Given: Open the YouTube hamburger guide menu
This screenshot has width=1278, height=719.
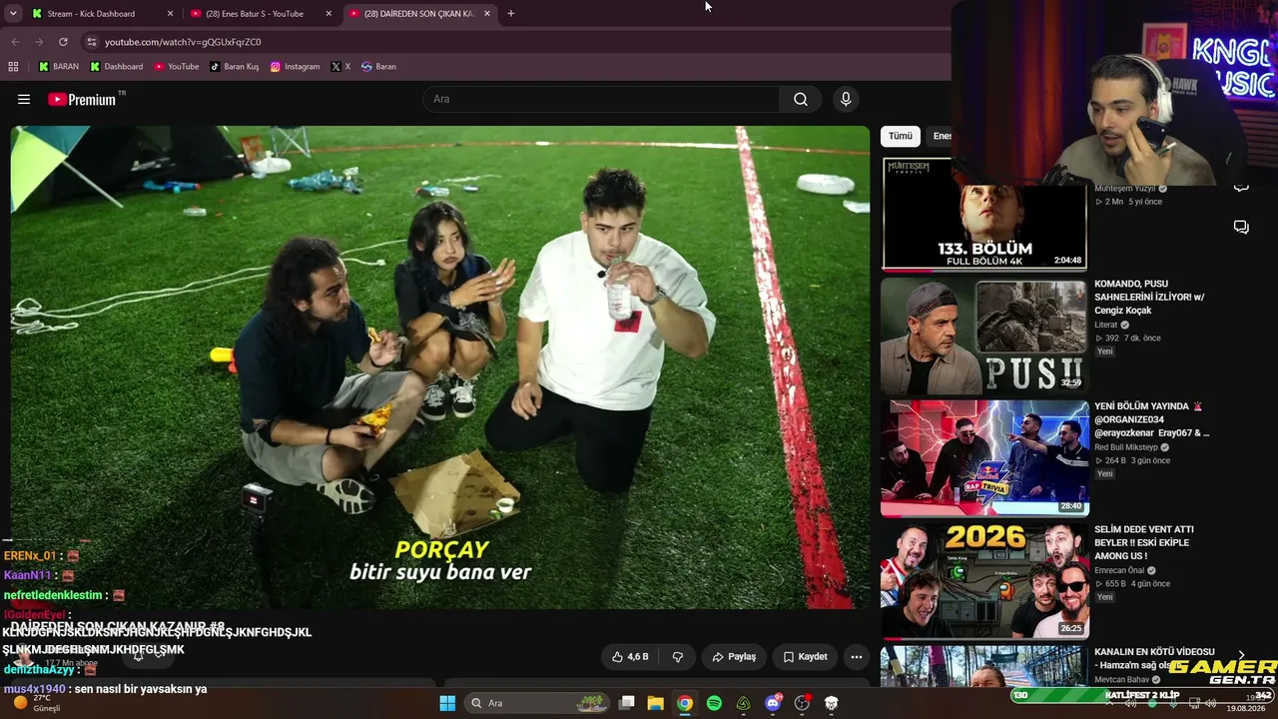Looking at the screenshot, I should pos(24,99).
